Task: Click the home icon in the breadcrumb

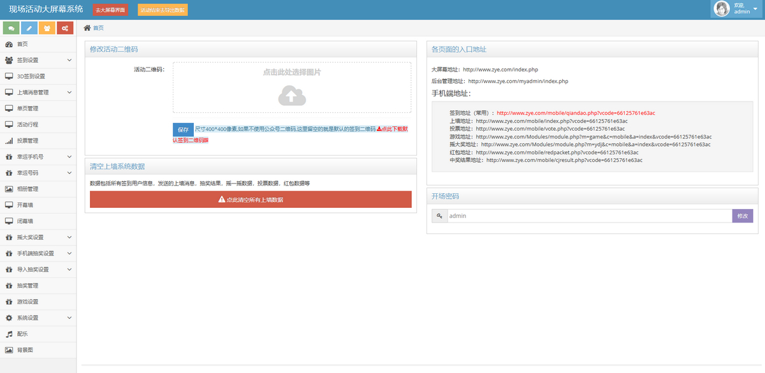Action: (87, 28)
